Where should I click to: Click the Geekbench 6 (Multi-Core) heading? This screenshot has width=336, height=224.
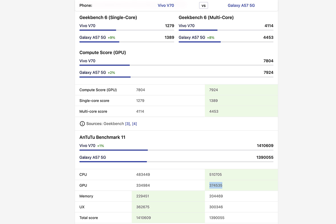click(206, 17)
